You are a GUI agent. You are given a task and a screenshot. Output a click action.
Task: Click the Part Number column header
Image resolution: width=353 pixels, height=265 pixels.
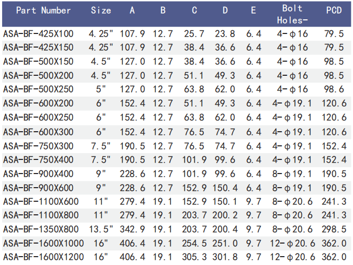pos(43,10)
